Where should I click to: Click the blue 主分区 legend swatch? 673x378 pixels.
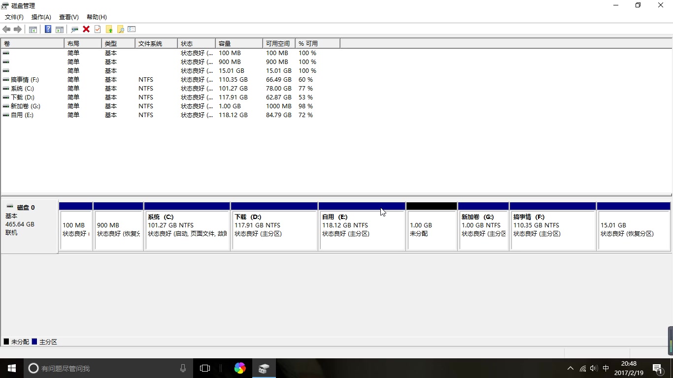coord(34,342)
